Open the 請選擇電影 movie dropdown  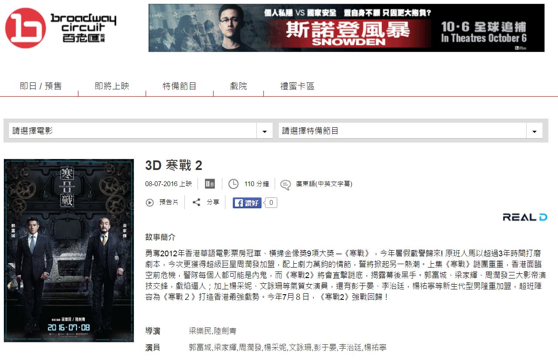140,131
